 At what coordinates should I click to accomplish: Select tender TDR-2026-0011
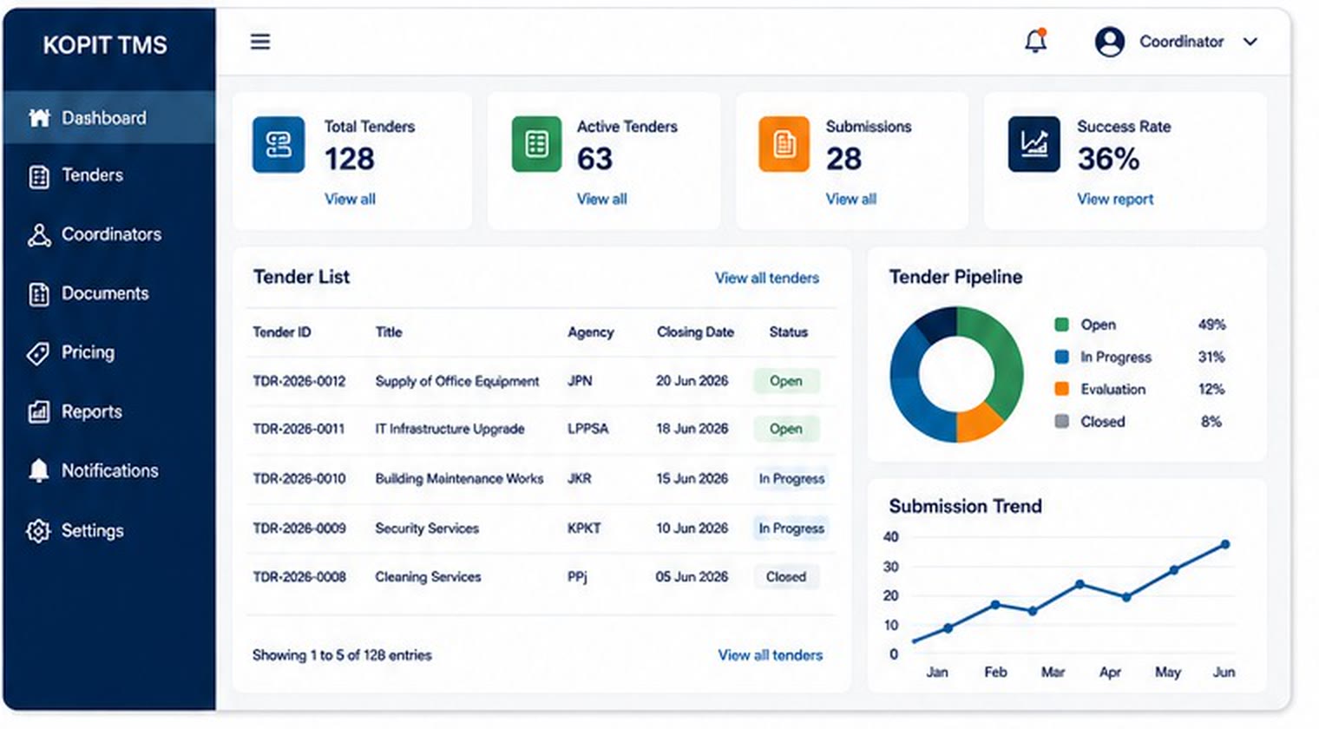pos(299,429)
